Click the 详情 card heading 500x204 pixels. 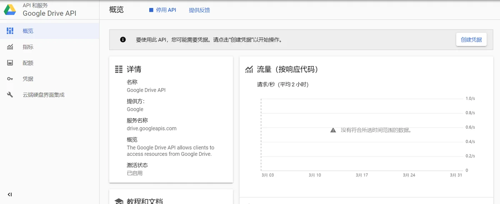[134, 69]
